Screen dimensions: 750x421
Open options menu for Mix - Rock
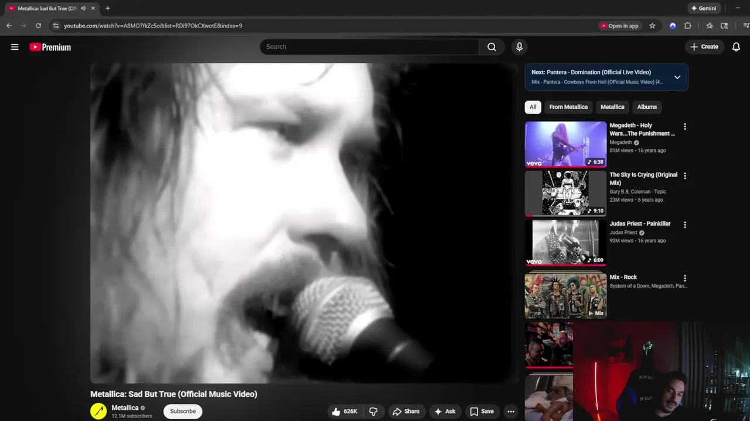[x=684, y=278]
